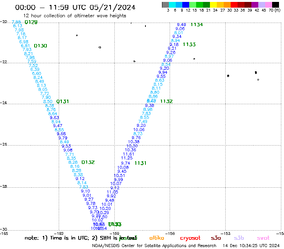Click the track time label '0132'
The width and height of the screenshot is (284, 249).
click(88, 162)
